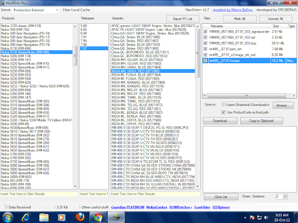
Task: Open the Guardian PLATINUM link
Action: (128, 207)
